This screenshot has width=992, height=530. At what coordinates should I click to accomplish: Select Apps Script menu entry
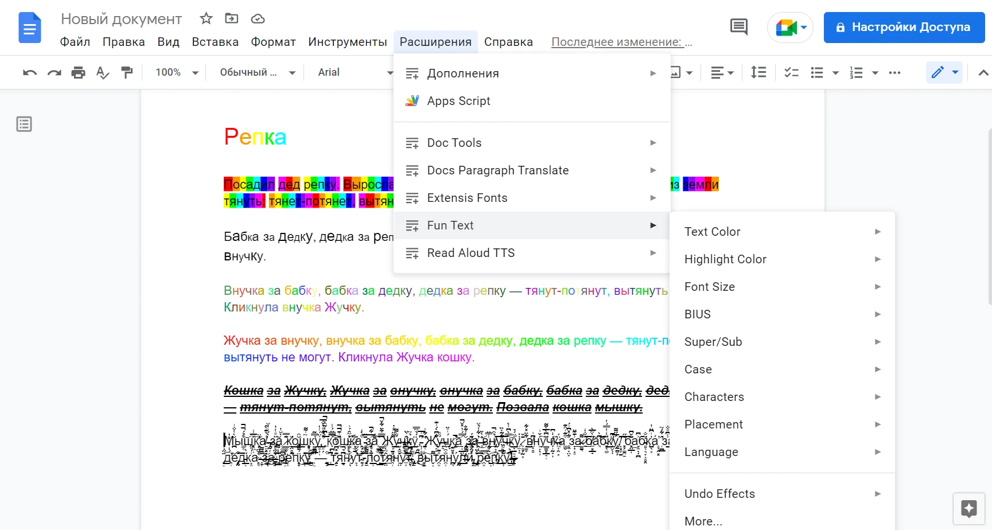[458, 101]
